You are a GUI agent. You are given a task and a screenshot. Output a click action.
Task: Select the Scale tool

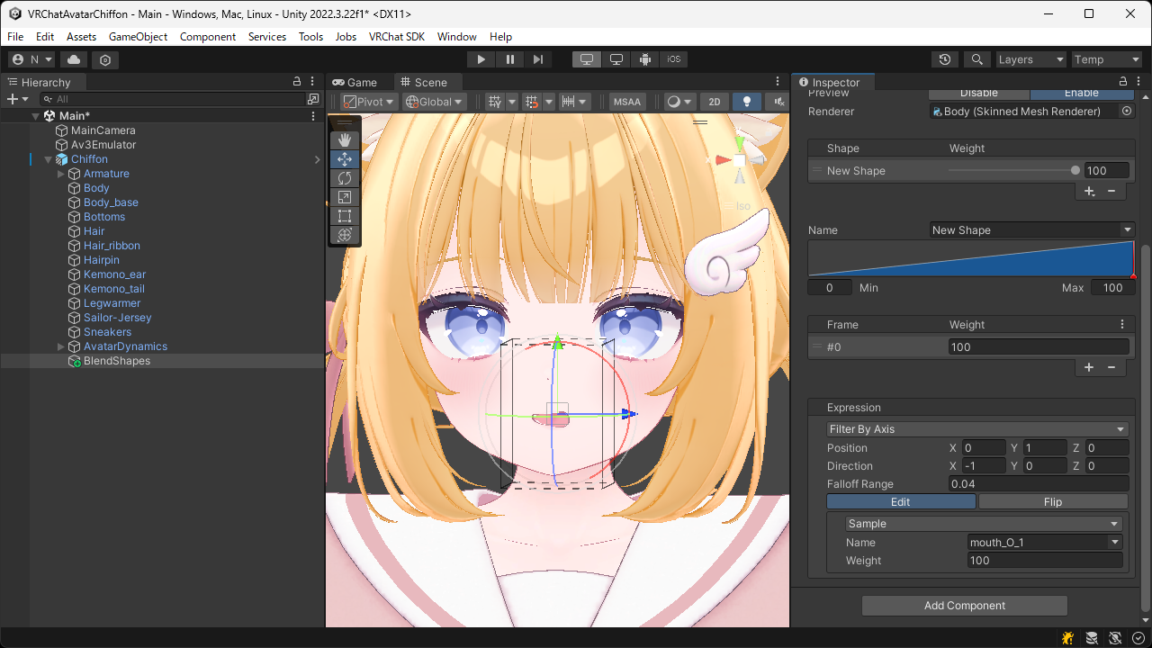345,197
